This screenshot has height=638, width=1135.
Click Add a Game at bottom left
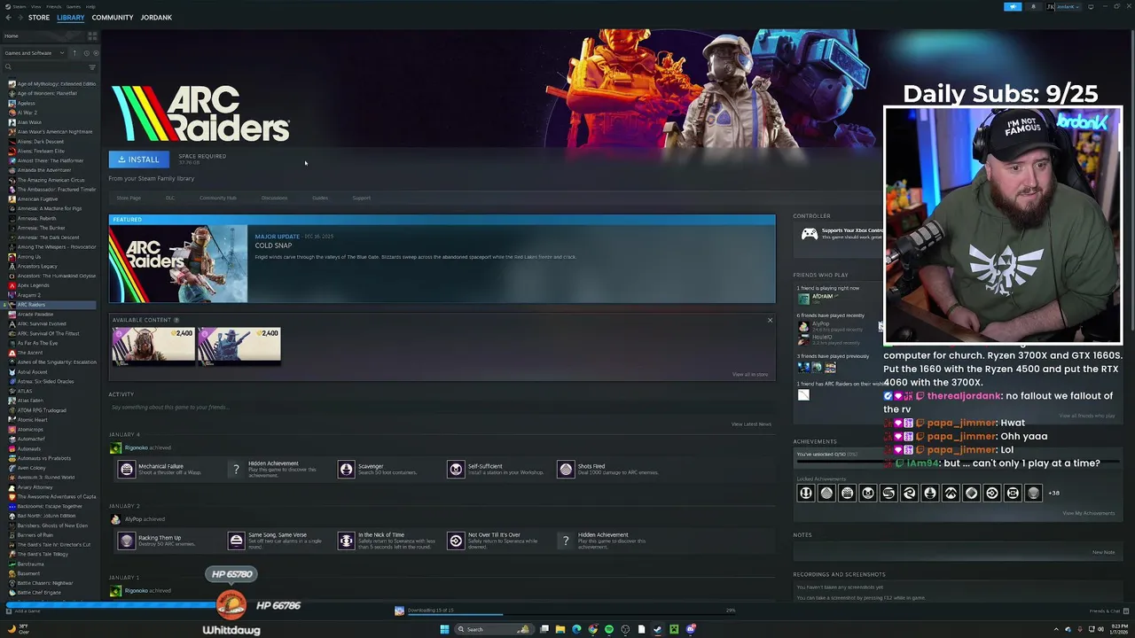(23, 611)
